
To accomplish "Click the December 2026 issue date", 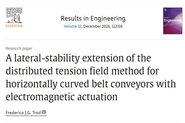I will pyautogui.click(x=96, y=26).
